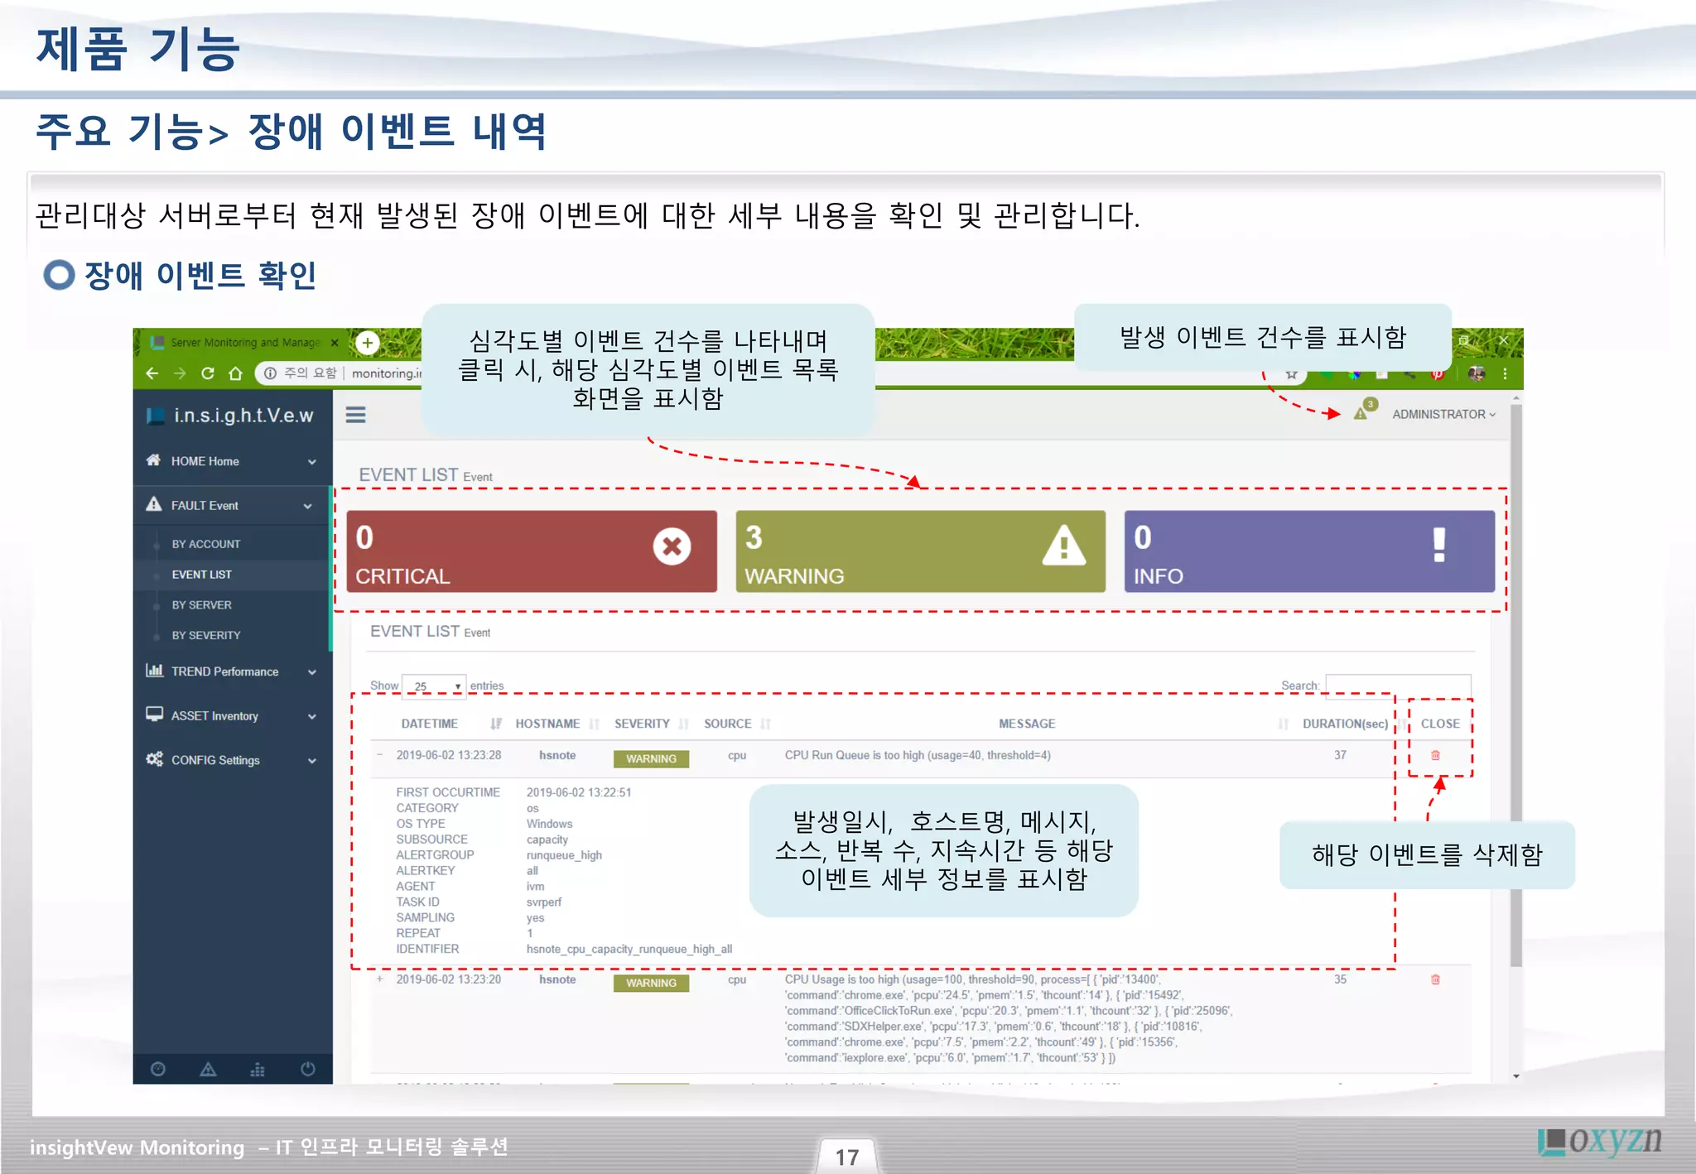Sort by the HOSTNAME column
Image resolution: width=1696 pixels, height=1174 pixels.
pyautogui.click(x=557, y=724)
